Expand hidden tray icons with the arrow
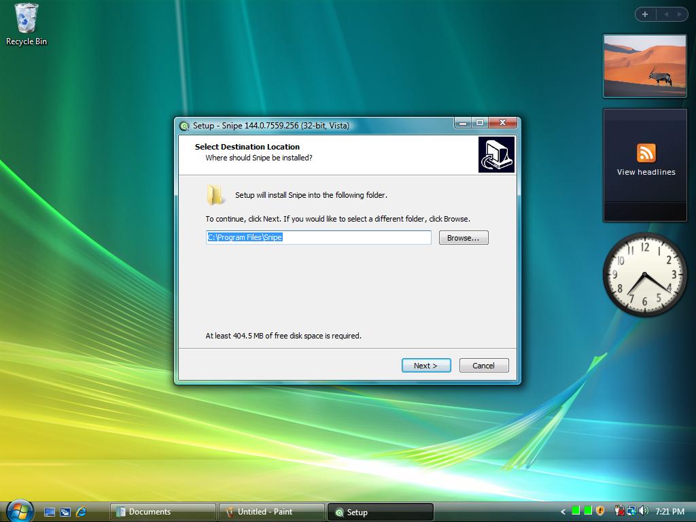 coord(563,512)
